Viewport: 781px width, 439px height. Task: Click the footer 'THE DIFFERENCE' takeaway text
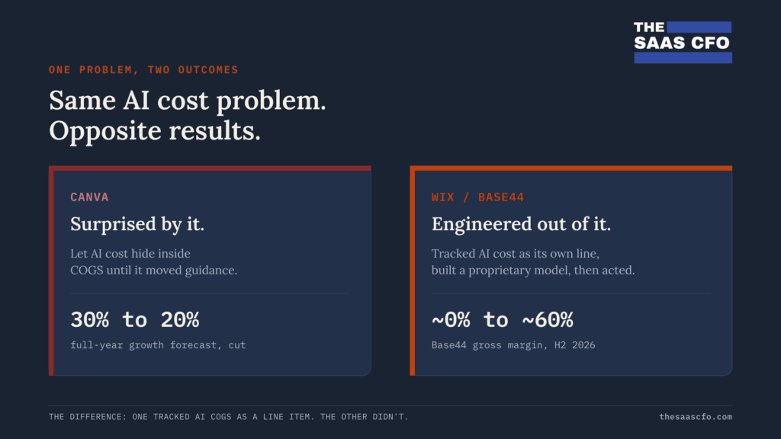tap(229, 417)
